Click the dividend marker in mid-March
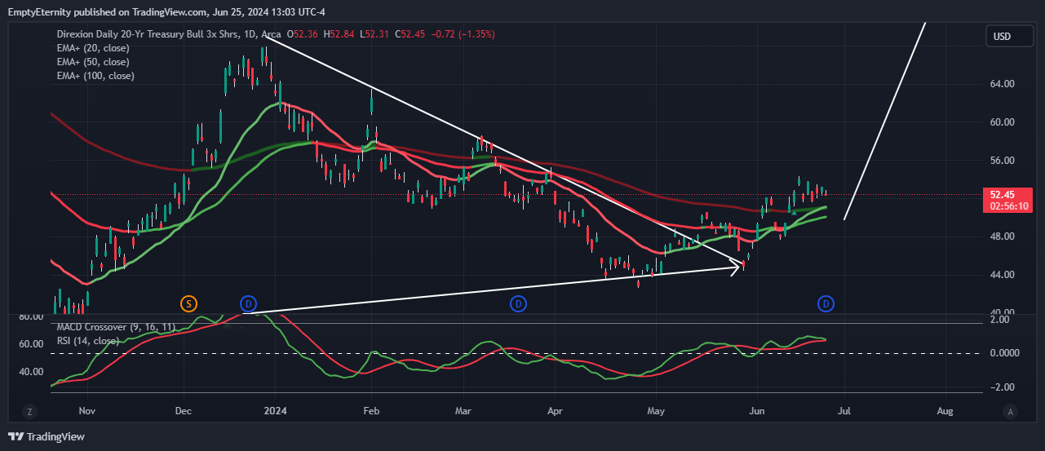The width and height of the screenshot is (1045, 451). pos(518,304)
